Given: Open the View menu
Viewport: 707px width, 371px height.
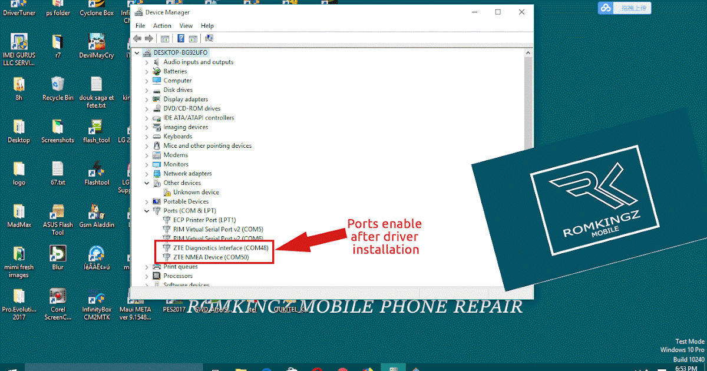Looking at the screenshot, I should [x=186, y=26].
